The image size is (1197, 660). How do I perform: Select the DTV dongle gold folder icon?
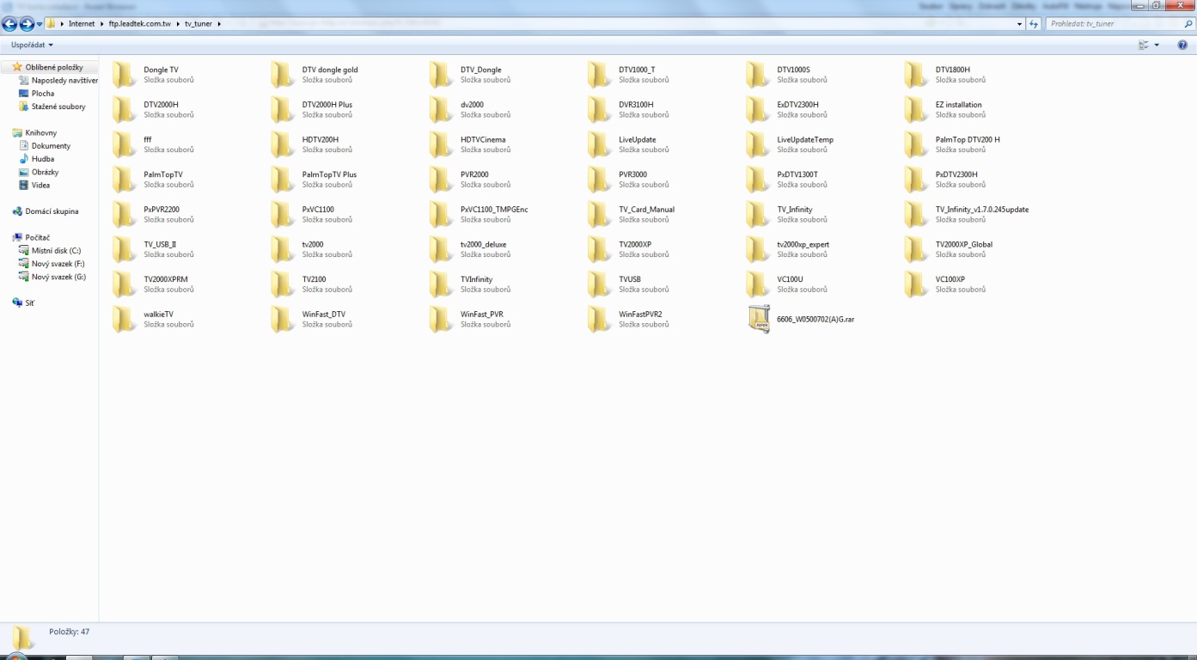coord(283,75)
